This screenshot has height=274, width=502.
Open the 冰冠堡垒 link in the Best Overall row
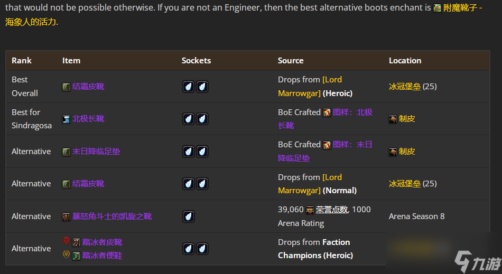pos(405,87)
